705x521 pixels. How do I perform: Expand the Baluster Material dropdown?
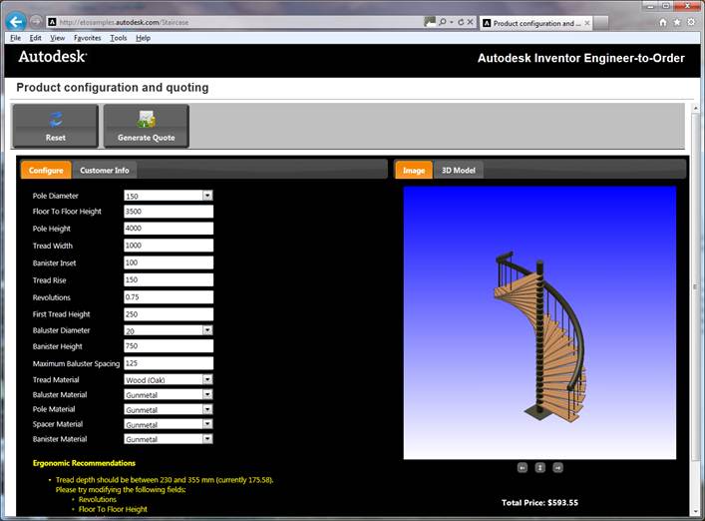coord(207,394)
